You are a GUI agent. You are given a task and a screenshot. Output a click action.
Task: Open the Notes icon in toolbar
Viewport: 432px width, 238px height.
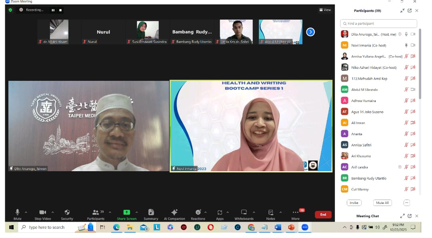[x=271, y=212]
